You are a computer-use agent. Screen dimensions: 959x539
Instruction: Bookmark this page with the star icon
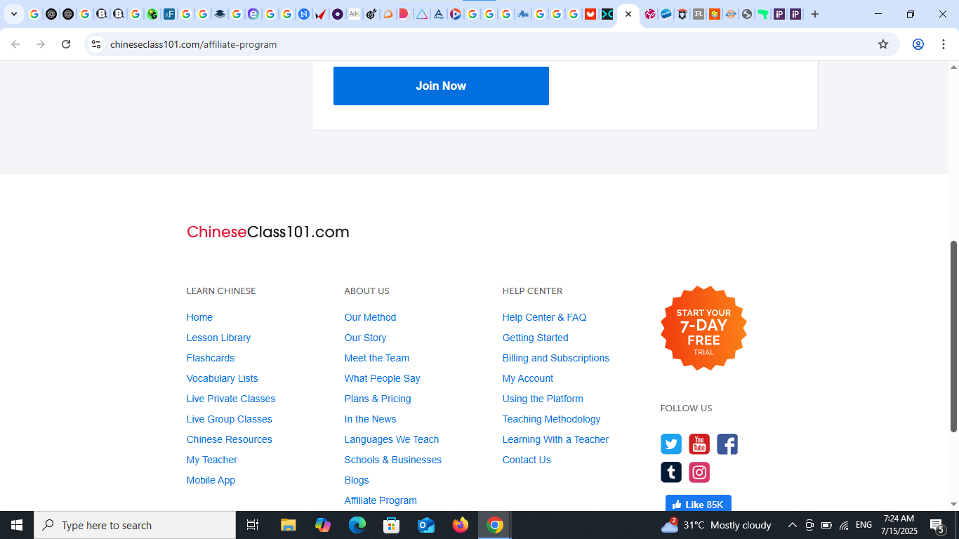(883, 44)
